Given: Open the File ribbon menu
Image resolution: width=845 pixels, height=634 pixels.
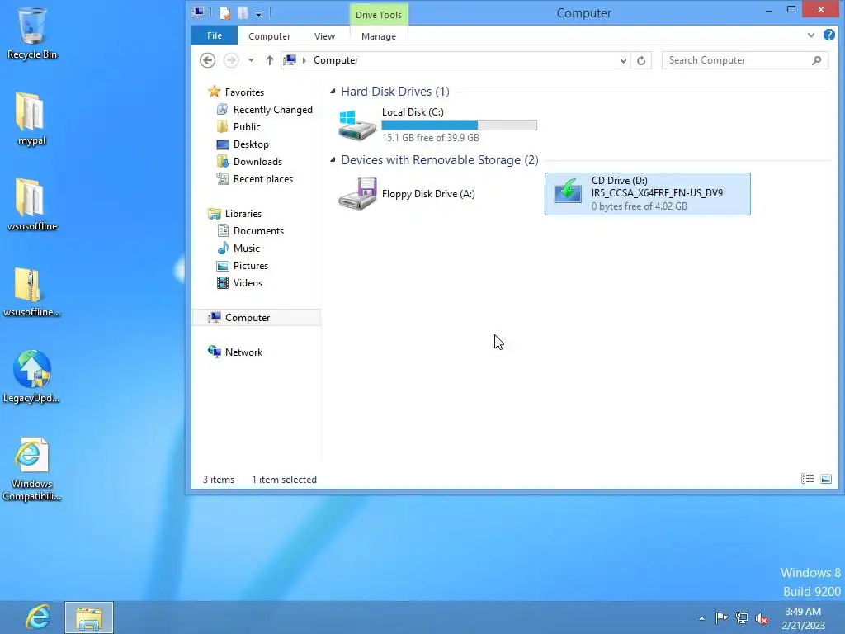Looking at the screenshot, I should (x=215, y=35).
